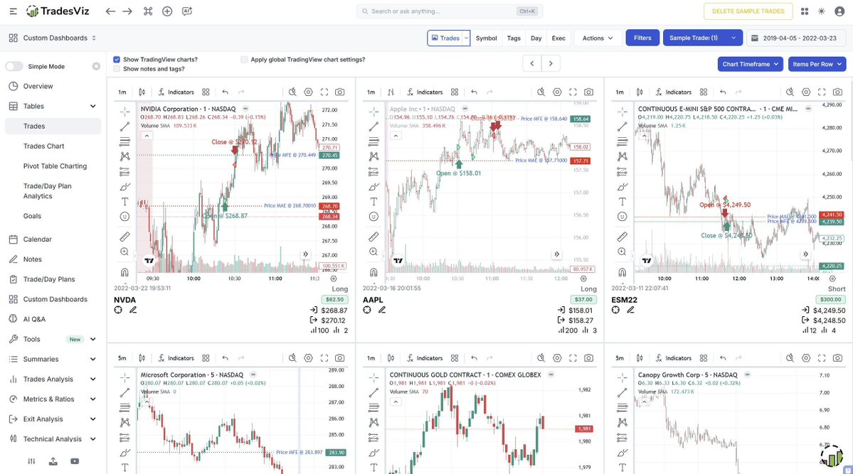Click the command shortcut icon in header

(x=148, y=11)
